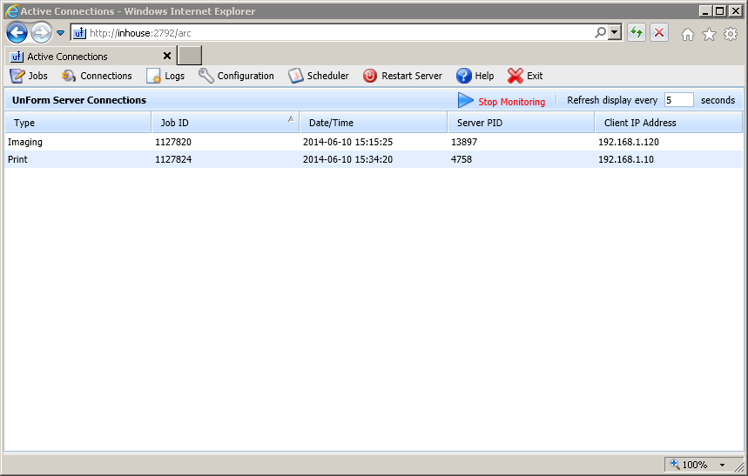Image resolution: width=748 pixels, height=476 pixels.
Task: Open the Jobs page icon
Action: click(17, 76)
